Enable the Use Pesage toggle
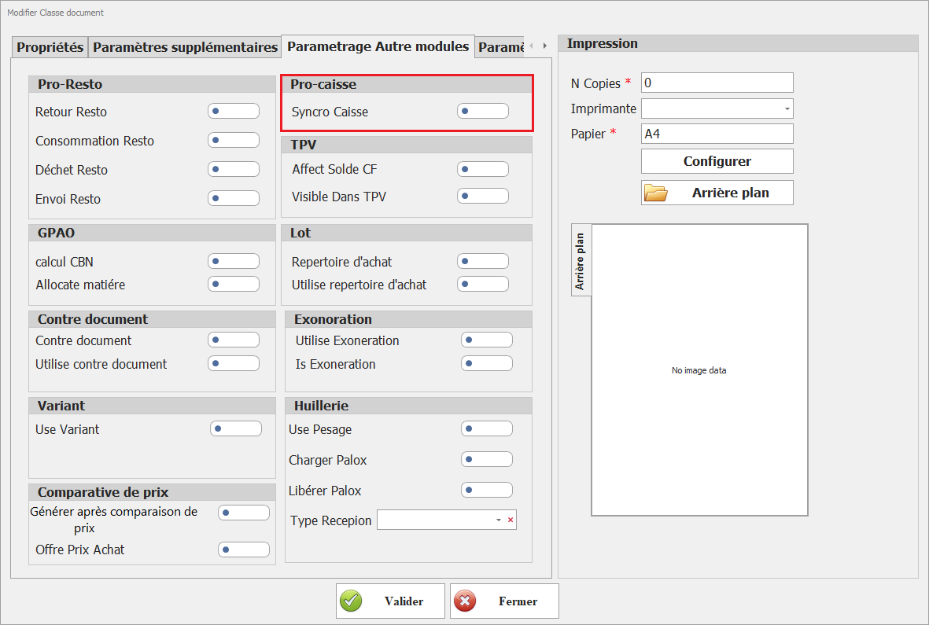The height and width of the screenshot is (625, 929). point(486,428)
